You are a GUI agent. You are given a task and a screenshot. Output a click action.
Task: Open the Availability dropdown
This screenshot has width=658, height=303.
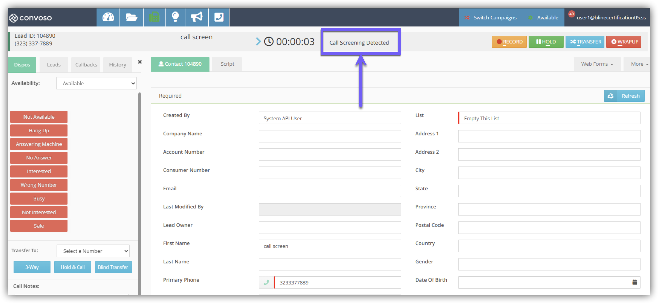(x=96, y=83)
